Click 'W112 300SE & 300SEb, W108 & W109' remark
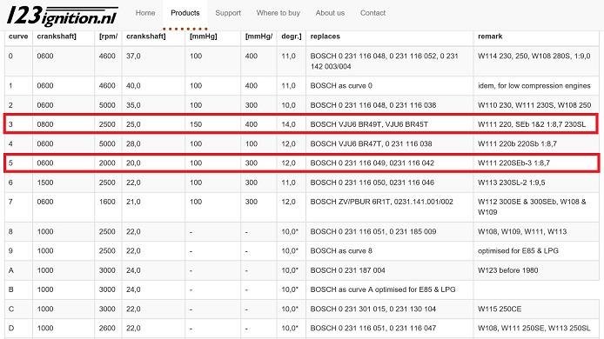The width and height of the screenshot is (604, 339). pos(532,207)
